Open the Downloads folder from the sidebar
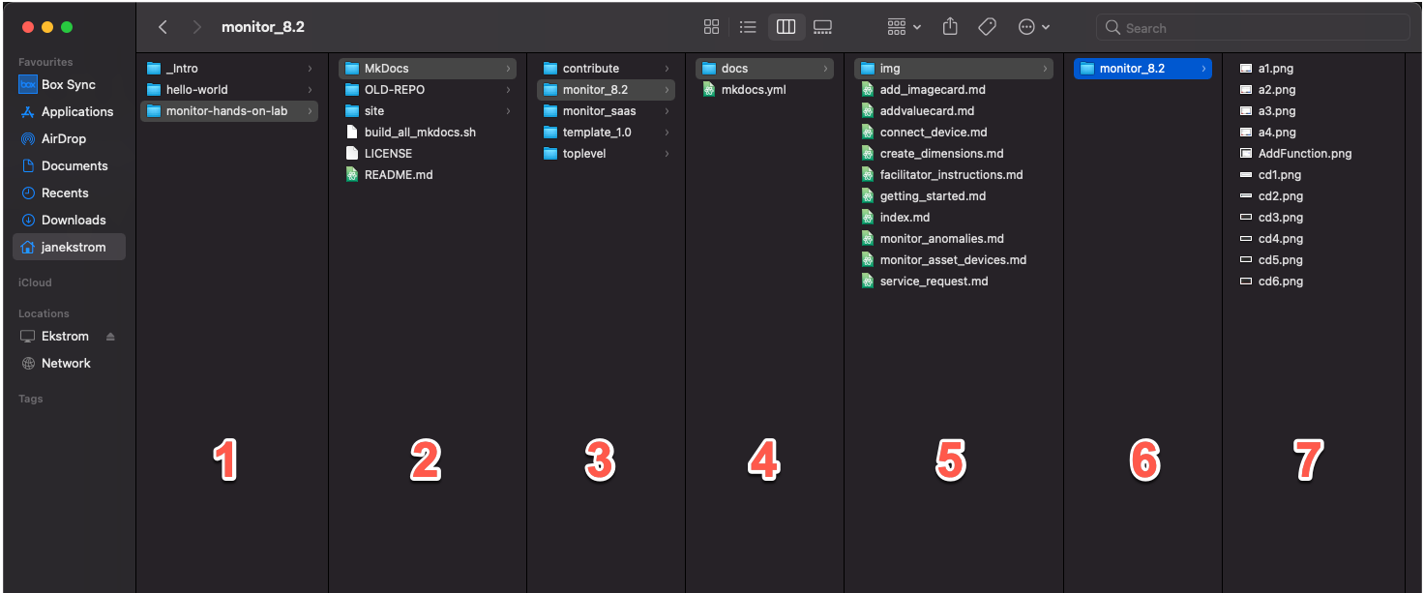The height and width of the screenshot is (593, 1424). click(x=73, y=220)
